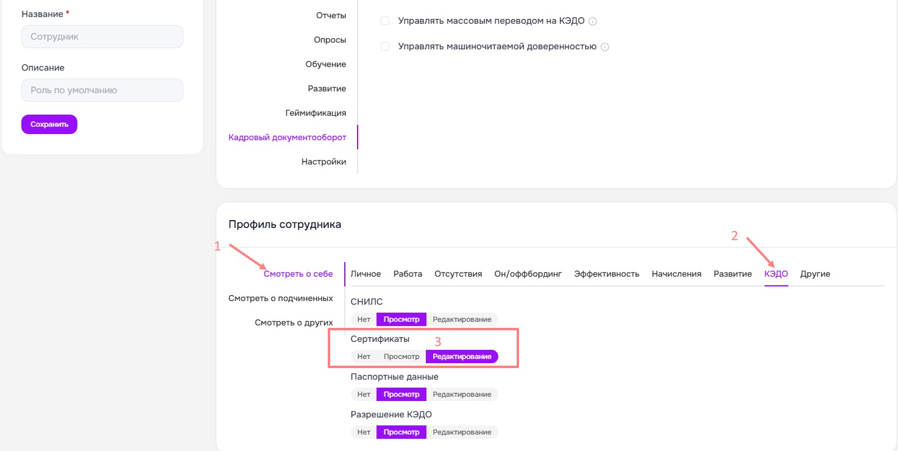Click info icon next to массовым переводом на КЭДО
Viewport: 898px width, 451px height.
(593, 21)
